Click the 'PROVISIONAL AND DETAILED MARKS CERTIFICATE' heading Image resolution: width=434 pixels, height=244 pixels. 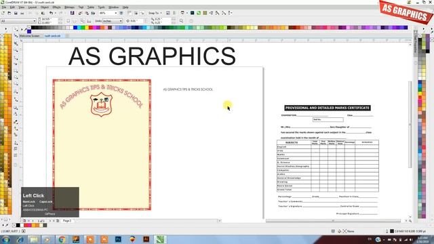pos(328,108)
